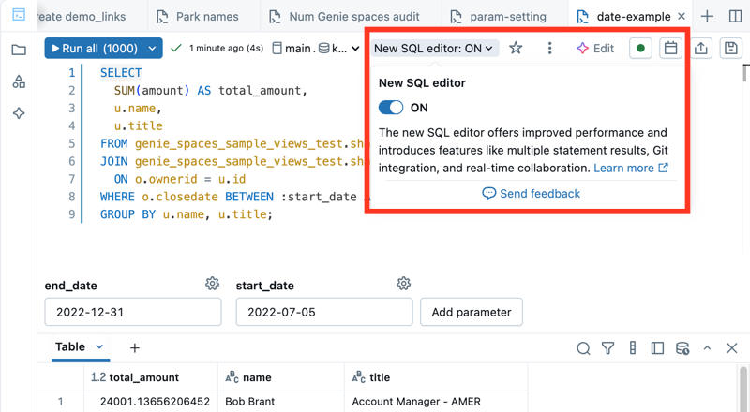This screenshot has height=412, width=750.
Task: Open the Assistant sparkle icon in sidebar
Action: click(x=19, y=113)
